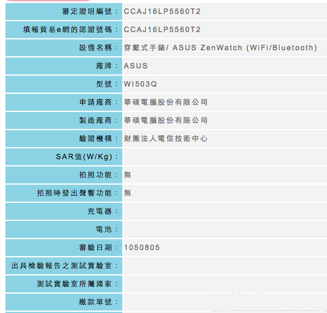327x313 pixels.
Task: Click the 拍照時發出聲響功能 value 無
Action: click(127, 193)
